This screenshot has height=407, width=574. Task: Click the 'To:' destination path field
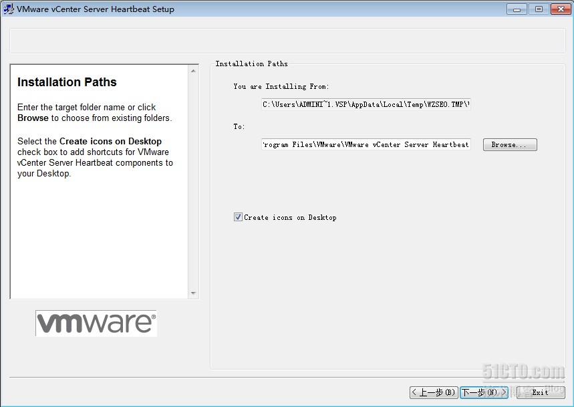(366, 144)
